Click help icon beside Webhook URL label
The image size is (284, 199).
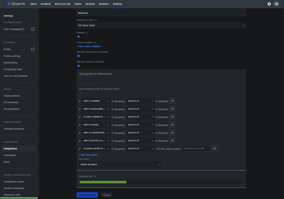click(x=95, y=176)
